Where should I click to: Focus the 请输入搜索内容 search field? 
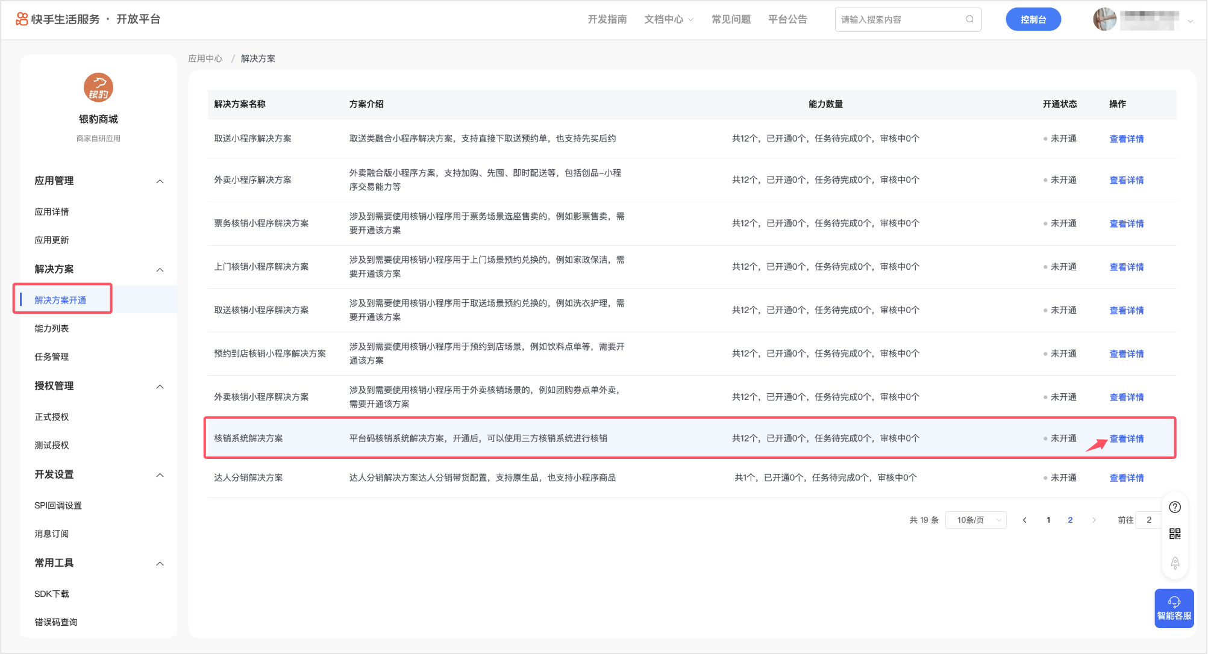point(901,19)
